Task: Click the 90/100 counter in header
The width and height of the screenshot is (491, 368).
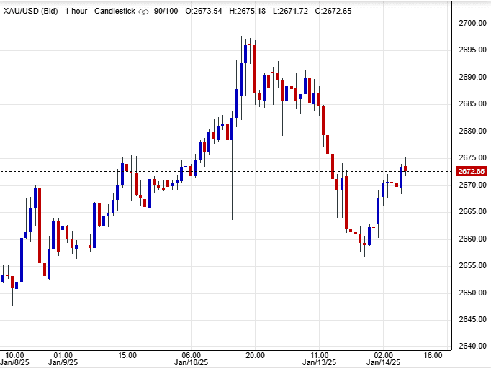Action: click(165, 11)
